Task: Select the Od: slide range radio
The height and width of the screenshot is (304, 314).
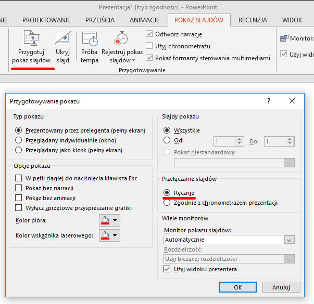Action: (x=167, y=140)
